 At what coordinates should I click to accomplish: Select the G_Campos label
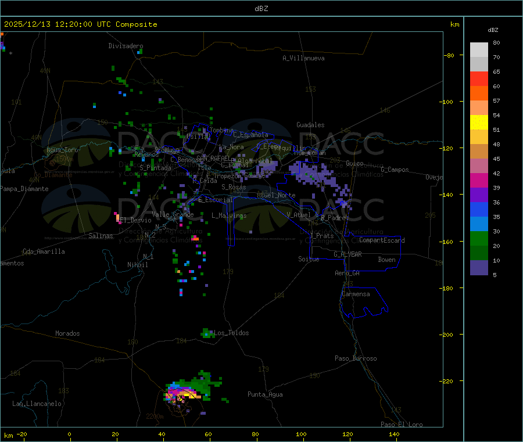click(x=395, y=170)
